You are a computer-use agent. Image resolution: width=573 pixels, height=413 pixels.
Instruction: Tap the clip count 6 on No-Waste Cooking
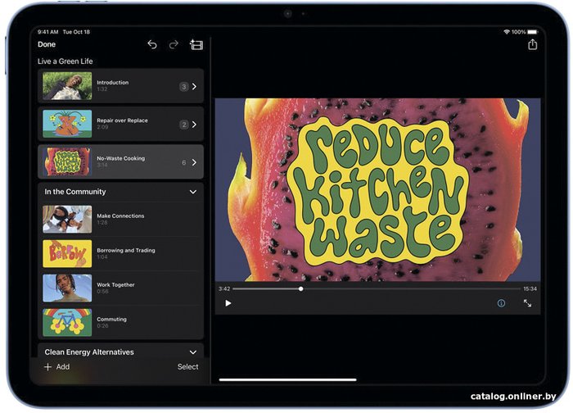(x=184, y=162)
